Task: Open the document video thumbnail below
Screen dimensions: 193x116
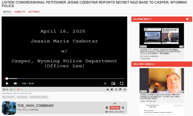Action: [x=162, y=110]
